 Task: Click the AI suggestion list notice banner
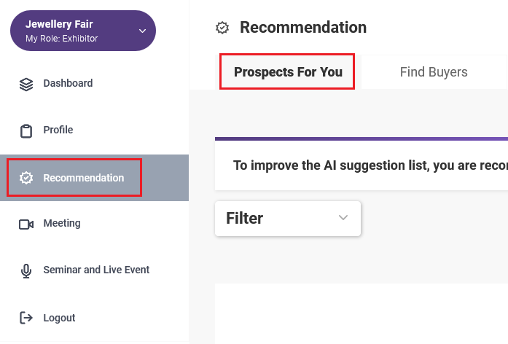[362, 164]
